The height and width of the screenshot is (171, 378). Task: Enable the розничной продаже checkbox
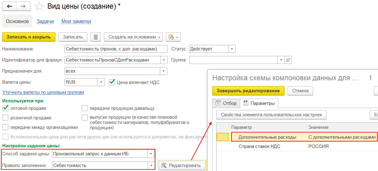(x=5, y=118)
